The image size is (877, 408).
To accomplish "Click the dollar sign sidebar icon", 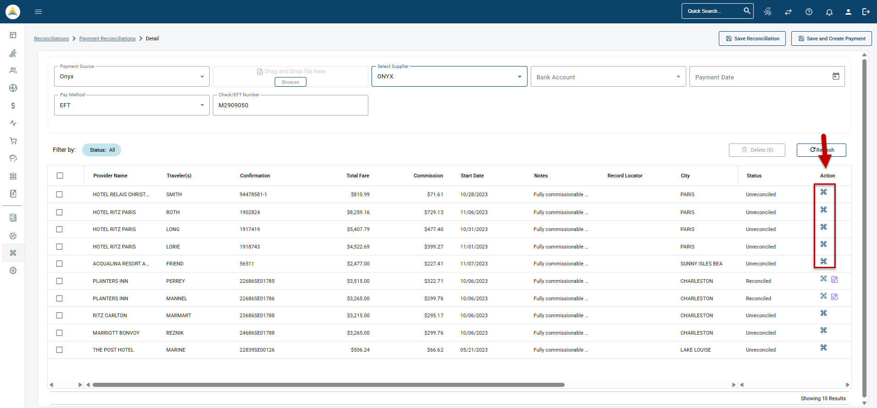I will point(13,106).
